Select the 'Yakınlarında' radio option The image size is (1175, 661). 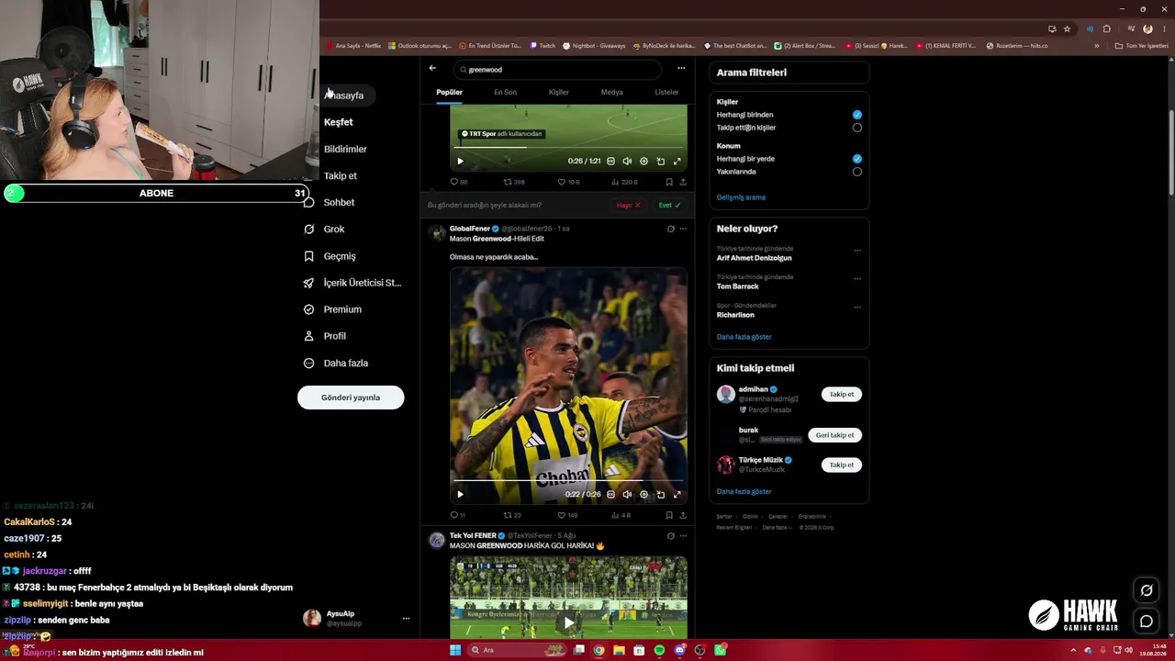tap(857, 172)
